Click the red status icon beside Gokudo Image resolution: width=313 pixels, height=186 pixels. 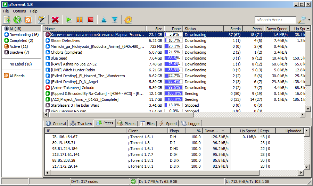(x=48, y=88)
